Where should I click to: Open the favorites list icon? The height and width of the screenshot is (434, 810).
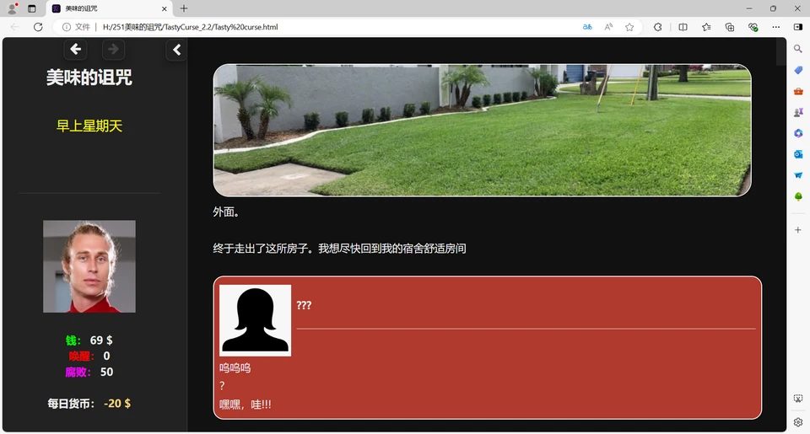[706, 27]
